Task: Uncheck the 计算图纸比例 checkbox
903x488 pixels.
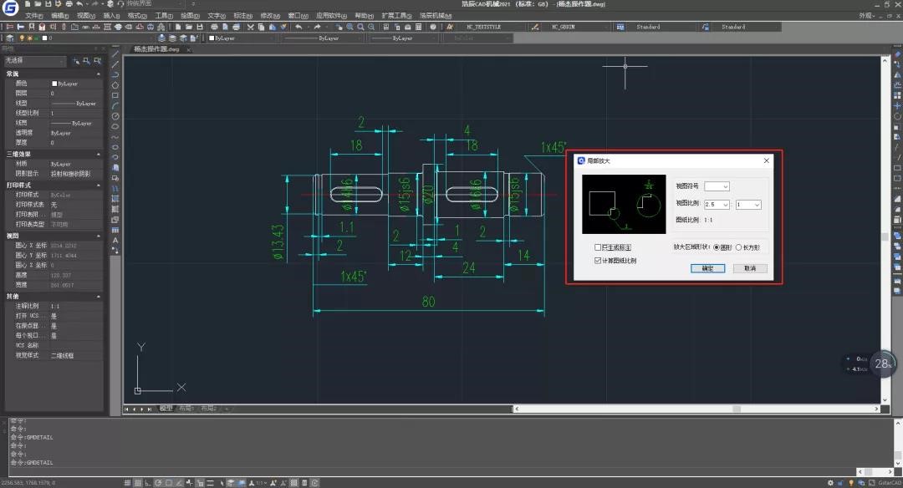Action: click(x=598, y=260)
